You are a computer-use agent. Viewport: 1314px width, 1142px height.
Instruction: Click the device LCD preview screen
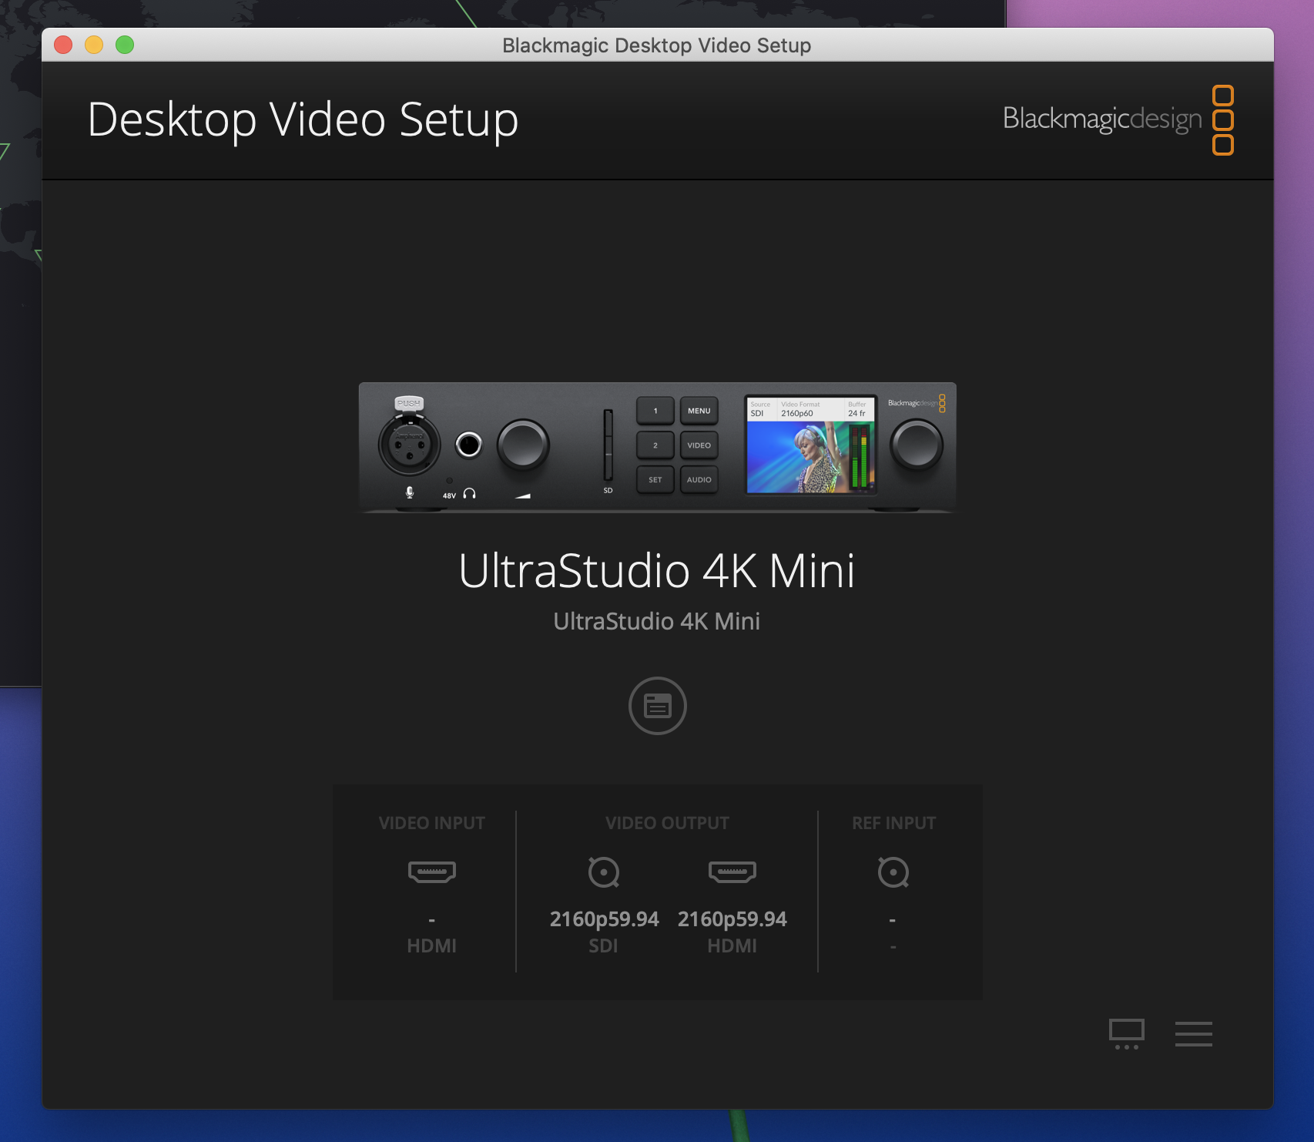tap(810, 446)
